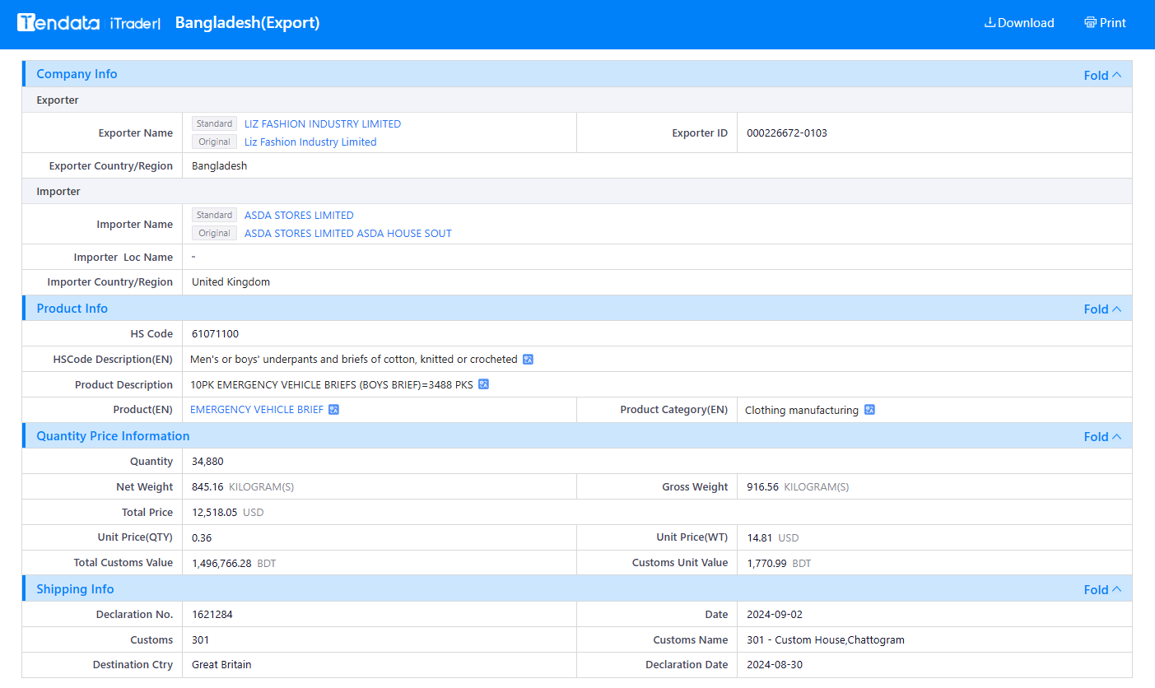
Task: Click Unit Price(WT) value 14.81
Action: [759, 538]
